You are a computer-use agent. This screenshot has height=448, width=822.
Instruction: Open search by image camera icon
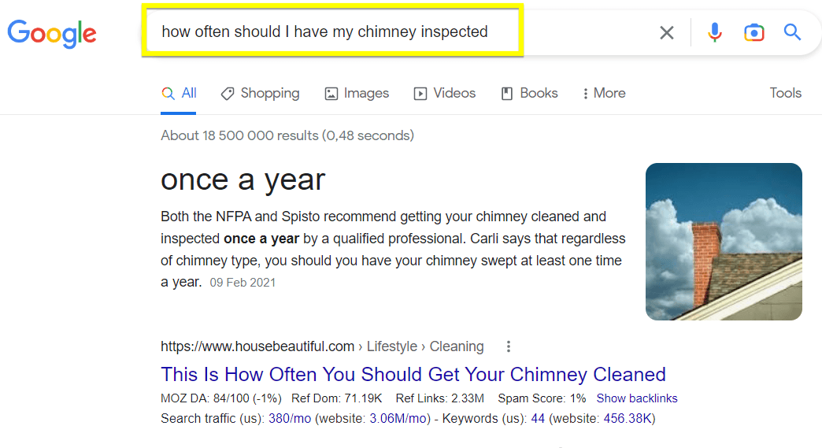pos(753,32)
